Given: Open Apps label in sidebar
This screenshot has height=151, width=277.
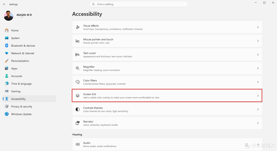Looking at the screenshot, I should pos(14,69).
